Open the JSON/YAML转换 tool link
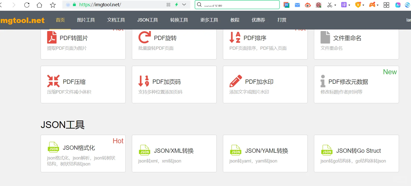This screenshot has height=186, width=411. tap(267, 151)
